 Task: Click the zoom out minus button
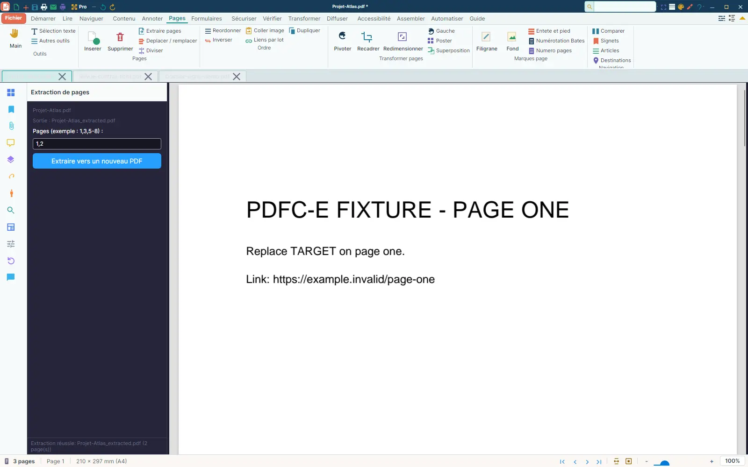click(647, 461)
